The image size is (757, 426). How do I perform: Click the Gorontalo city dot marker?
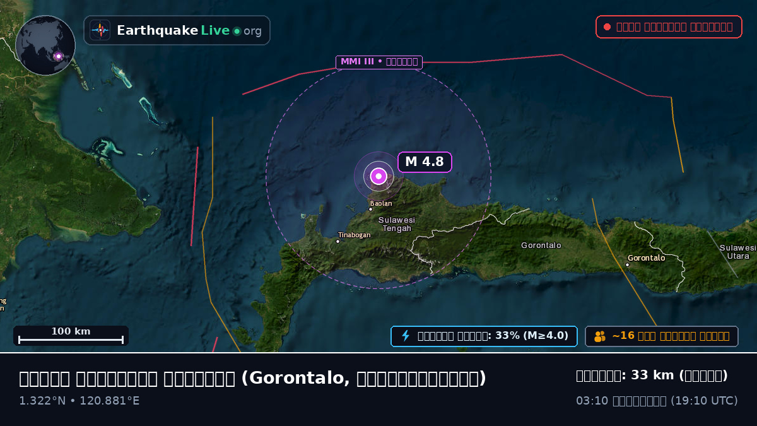pos(627,264)
